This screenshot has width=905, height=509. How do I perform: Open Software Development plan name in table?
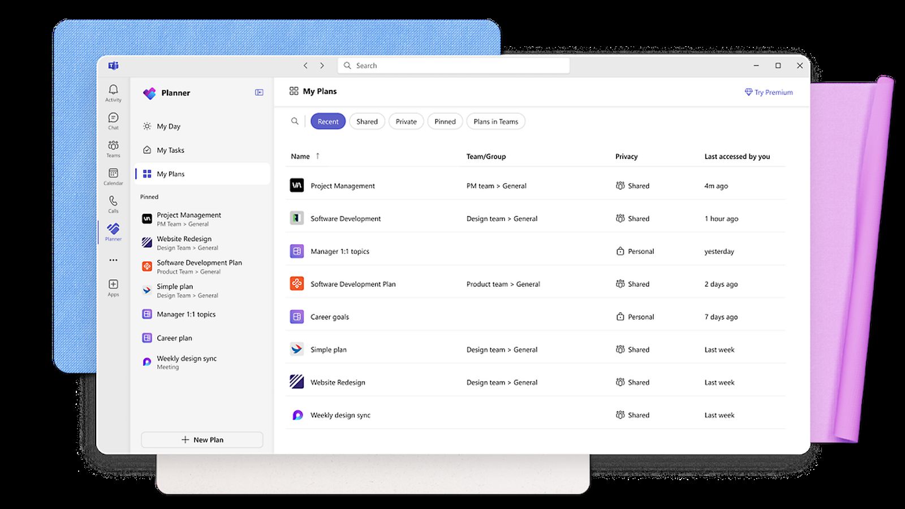(346, 219)
